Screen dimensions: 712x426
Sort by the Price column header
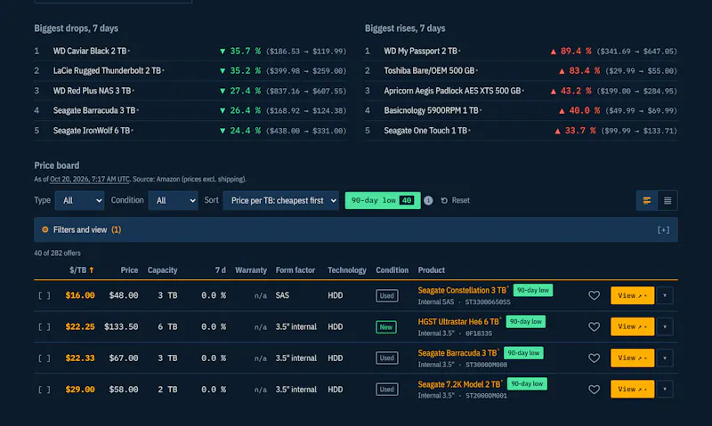coord(129,270)
